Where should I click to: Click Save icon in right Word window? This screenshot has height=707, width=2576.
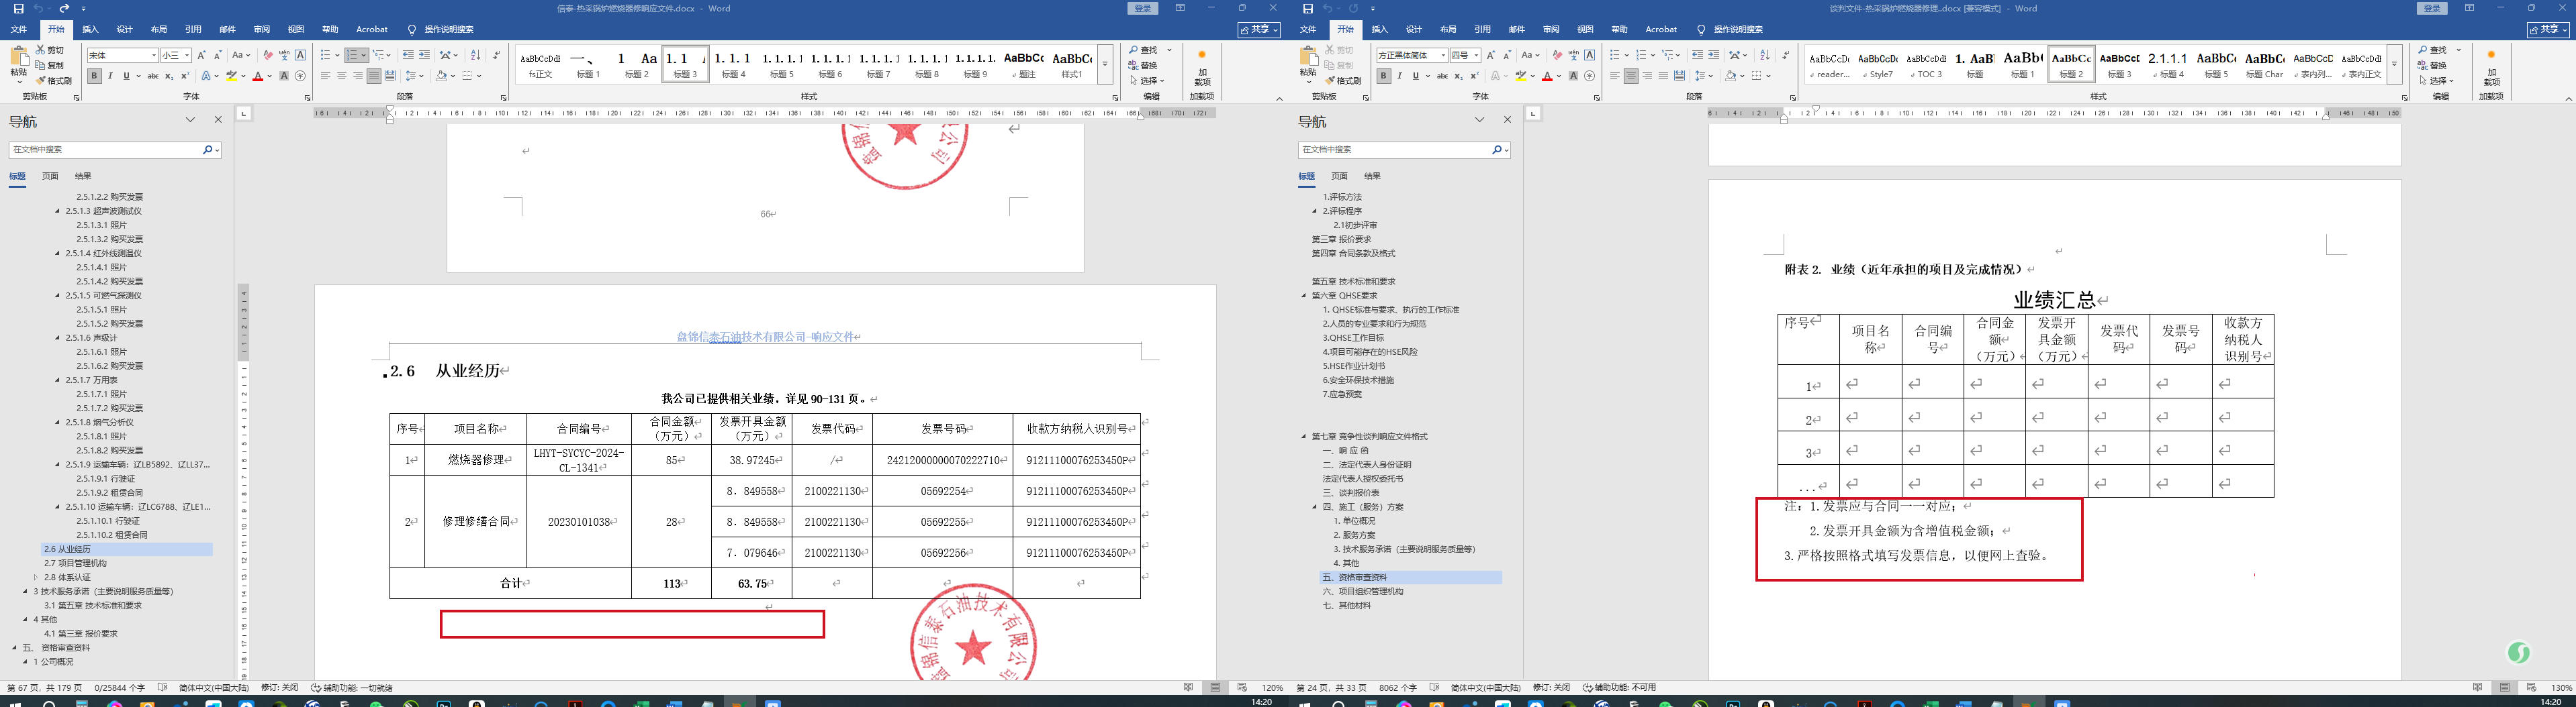[x=1307, y=9]
